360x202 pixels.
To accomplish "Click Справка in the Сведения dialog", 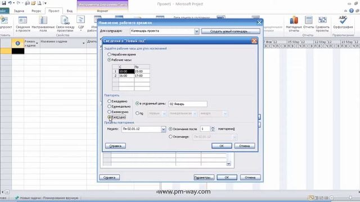I will click(115, 146).
